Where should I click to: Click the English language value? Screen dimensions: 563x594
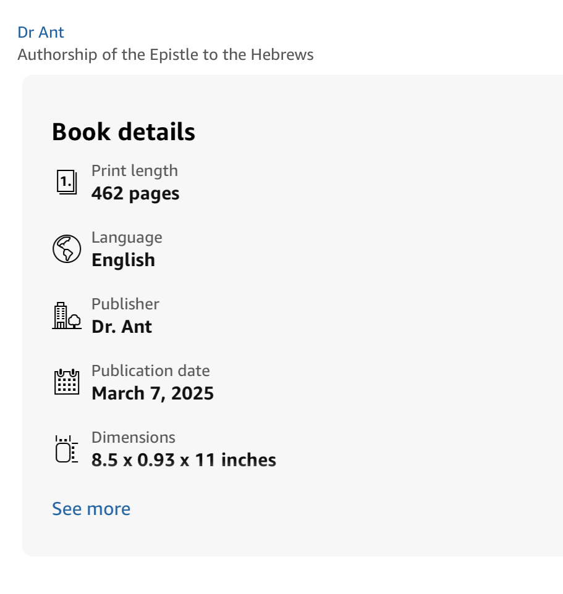click(123, 260)
